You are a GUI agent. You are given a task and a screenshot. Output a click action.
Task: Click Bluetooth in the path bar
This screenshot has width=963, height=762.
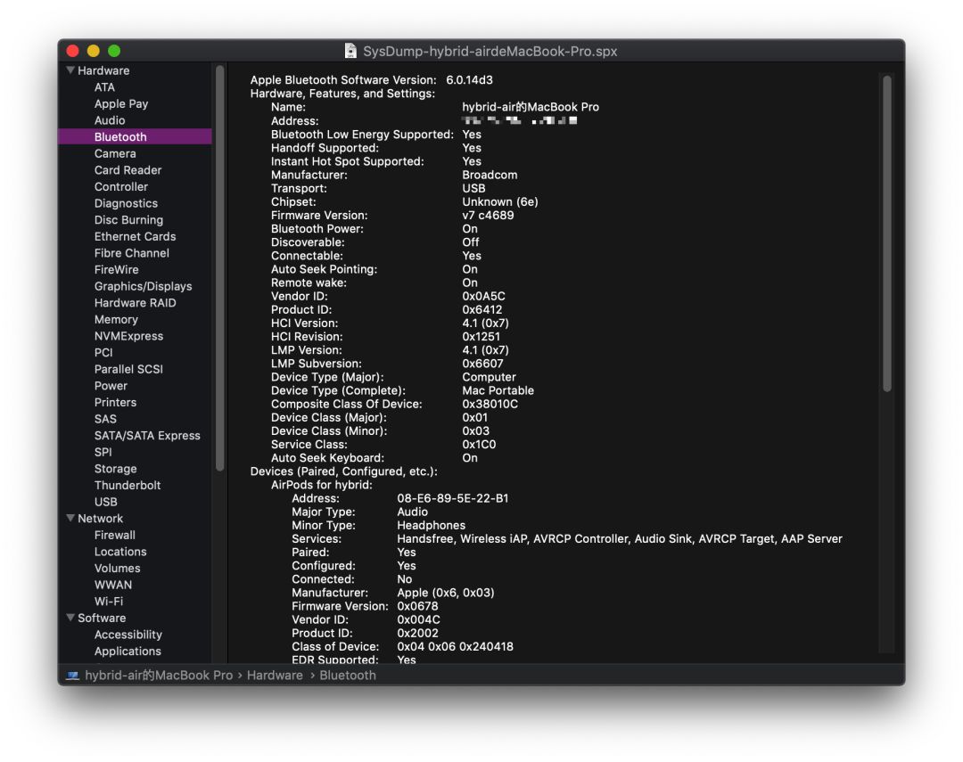(x=347, y=676)
